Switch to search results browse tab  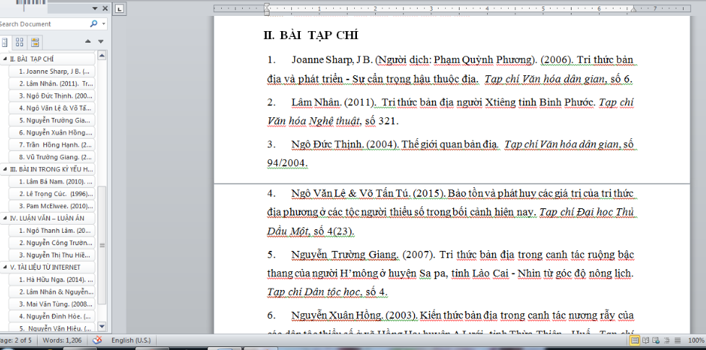35,42
